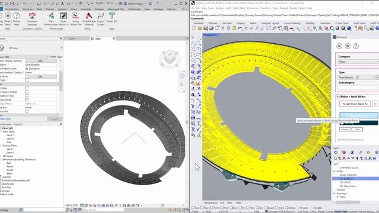Screen dimensions: 379x213
Task: Click the play icon in the Conveyor panel
Action: tap(339, 46)
